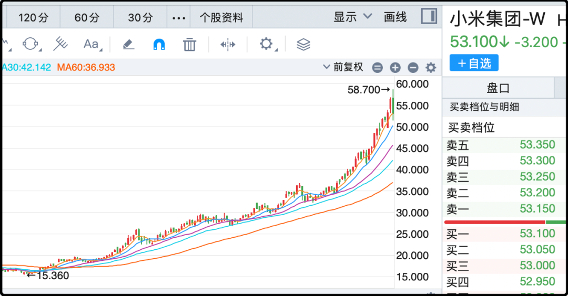Image resolution: width=568 pixels, height=296 pixels.
Task: Select the circle shape drawing tool
Action: pyautogui.click(x=31, y=44)
